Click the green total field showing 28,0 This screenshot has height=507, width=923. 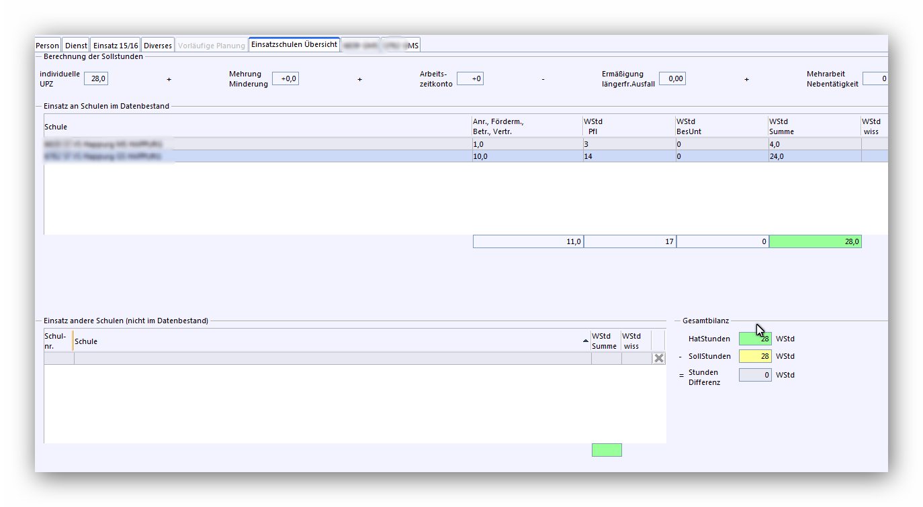click(816, 241)
